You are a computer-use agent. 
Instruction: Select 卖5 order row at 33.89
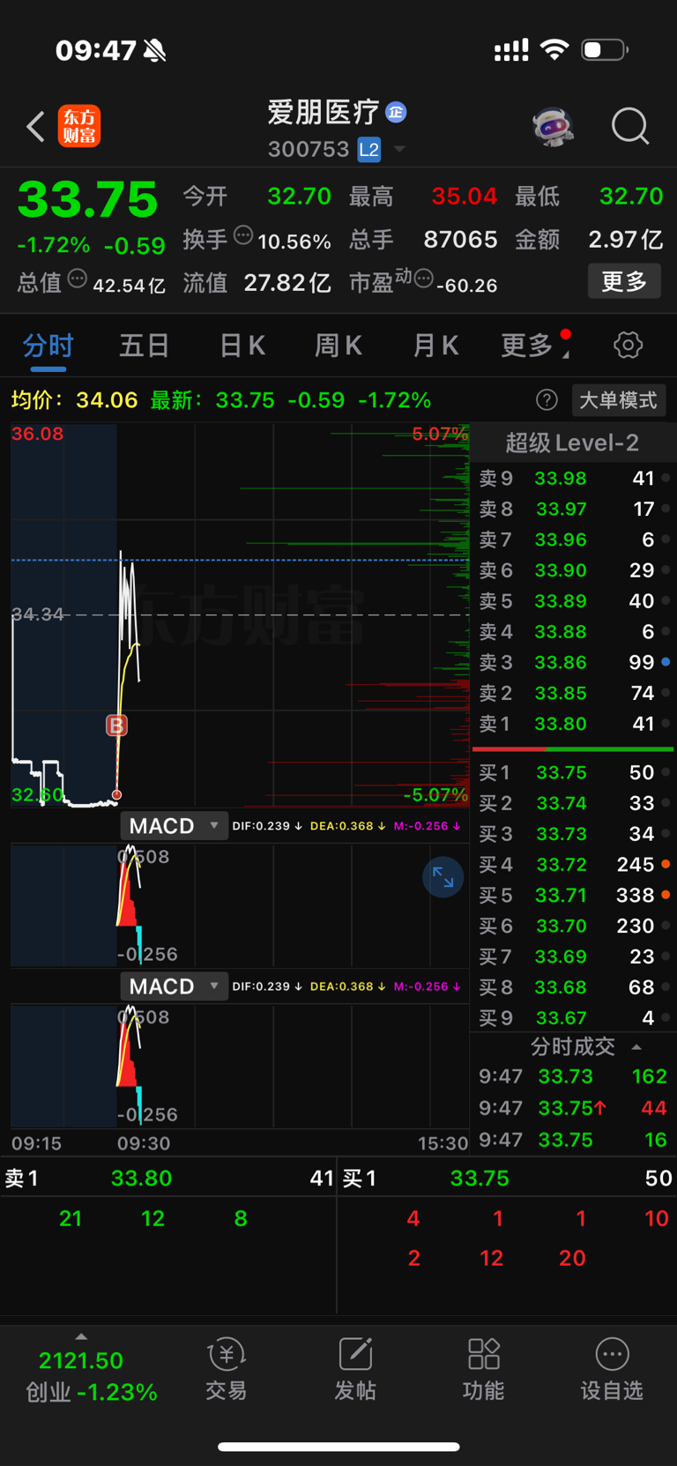tap(573, 601)
